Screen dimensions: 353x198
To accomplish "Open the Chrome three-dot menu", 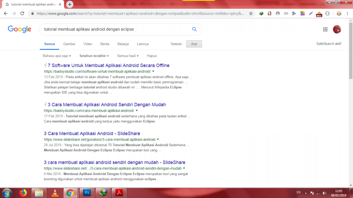I will pyautogui.click(x=347, y=13).
